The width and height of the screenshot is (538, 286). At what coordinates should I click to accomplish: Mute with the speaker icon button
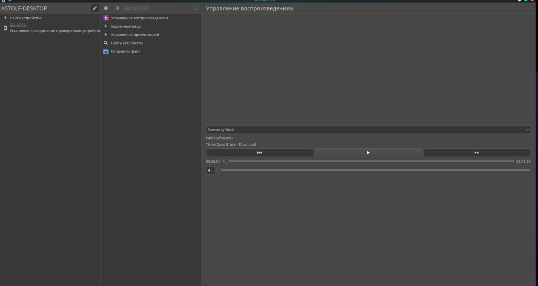[210, 171]
